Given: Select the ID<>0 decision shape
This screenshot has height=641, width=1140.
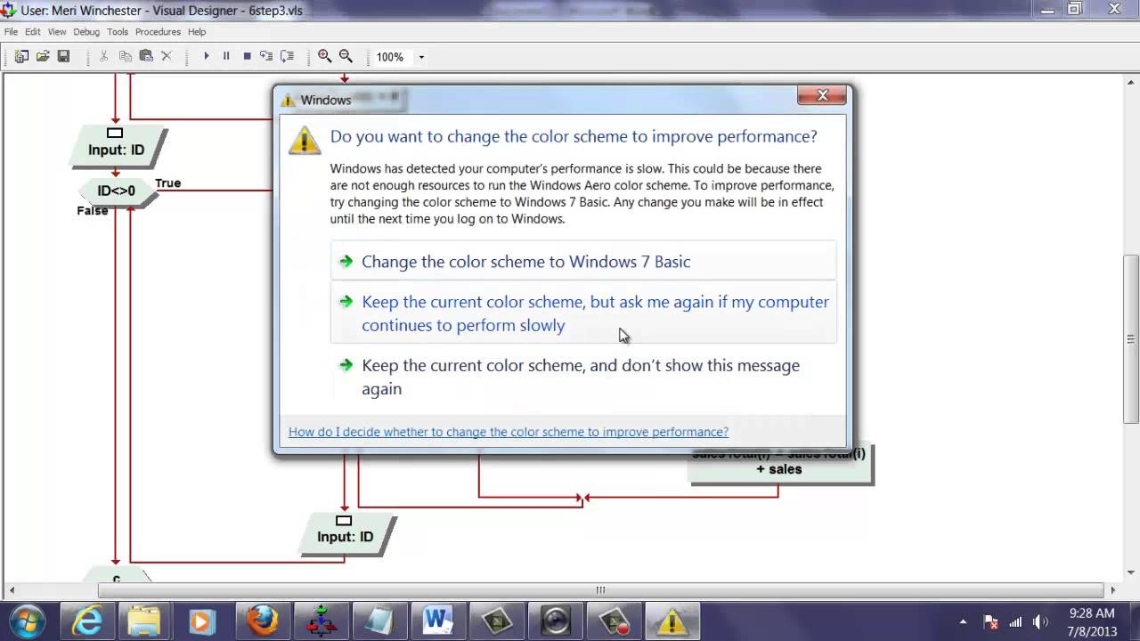Looking at the screenshot, I should 117,191.
